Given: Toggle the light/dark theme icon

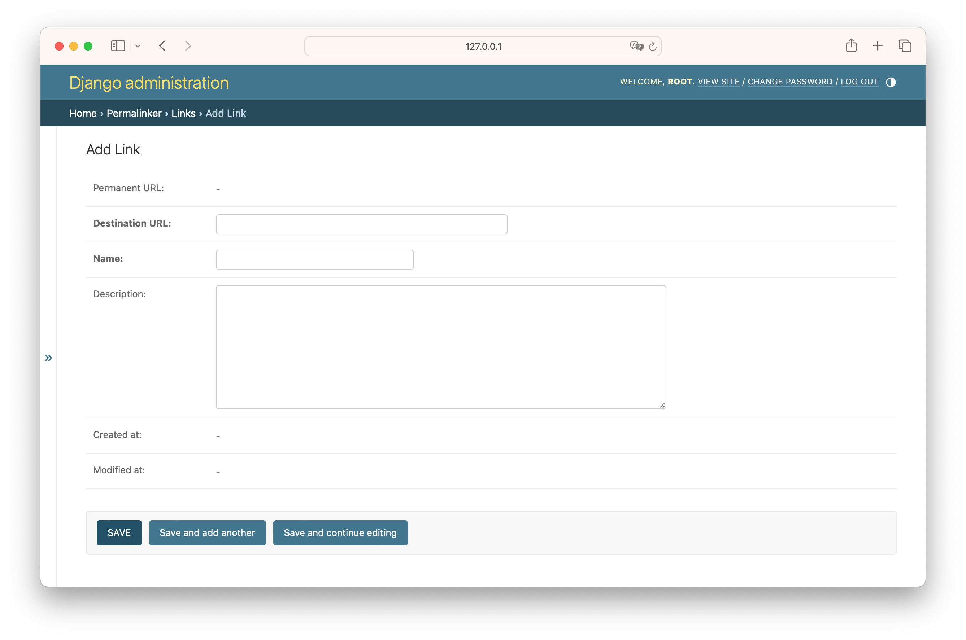Looking at the screenshot, I should 891,82.
